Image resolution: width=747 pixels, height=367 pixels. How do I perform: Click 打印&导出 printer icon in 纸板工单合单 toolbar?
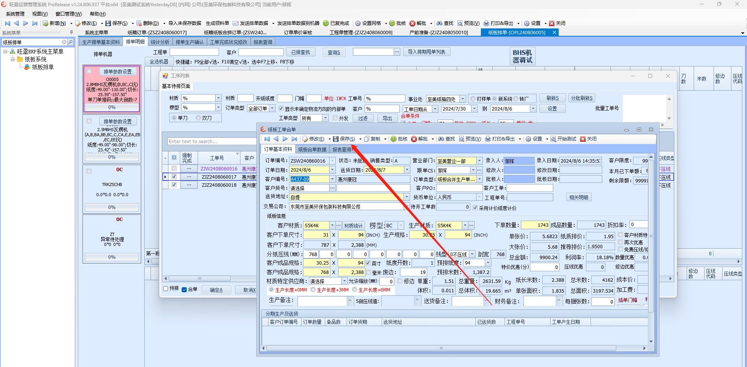[488, 139]
